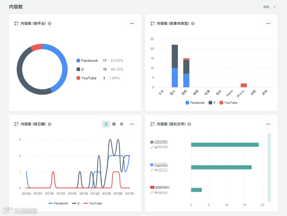
Task: Toggle X series in material type legend
Action: tap(212, 103)
